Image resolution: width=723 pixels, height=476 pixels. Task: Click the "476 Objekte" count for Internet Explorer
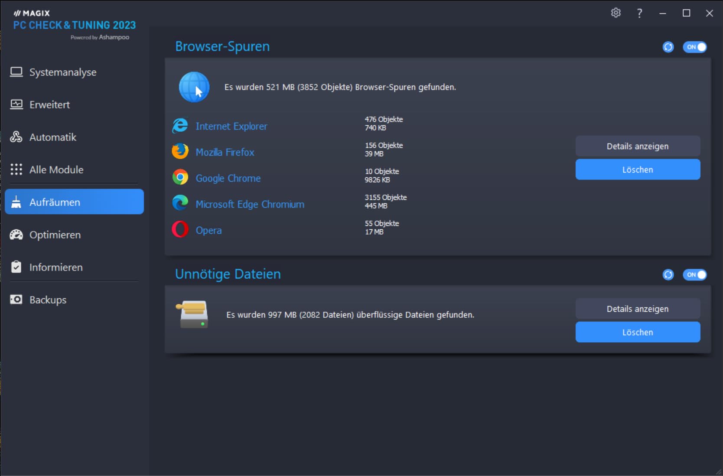tap(384, 119)
